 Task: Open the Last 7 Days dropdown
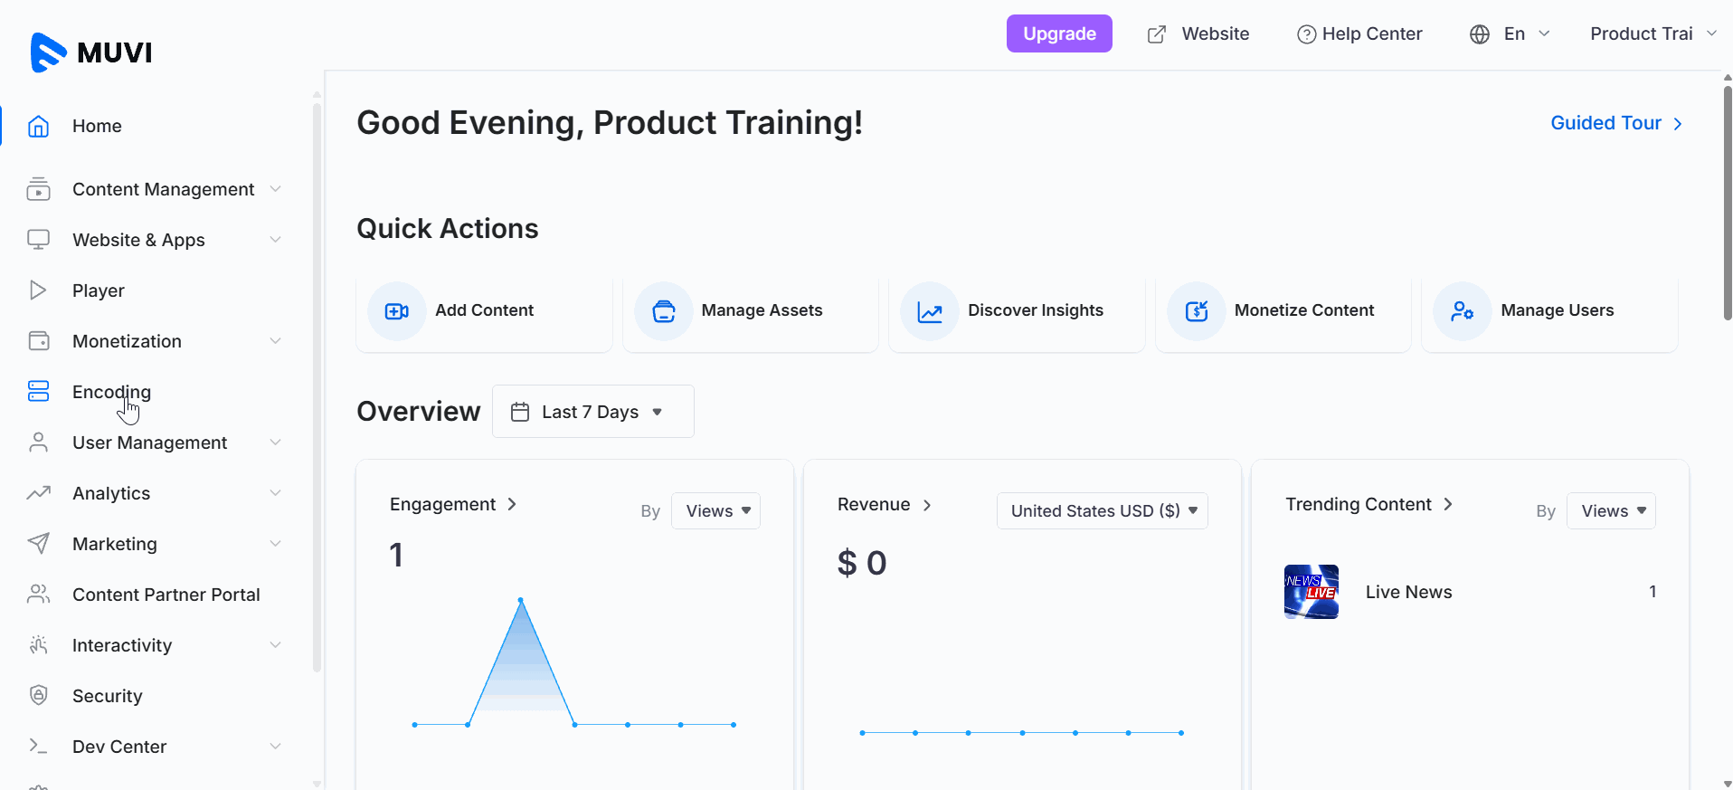tap(593, 412)
